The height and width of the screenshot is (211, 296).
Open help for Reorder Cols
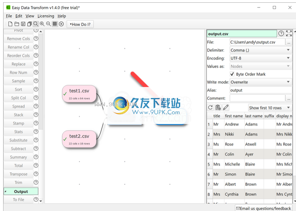click(36, 56)
